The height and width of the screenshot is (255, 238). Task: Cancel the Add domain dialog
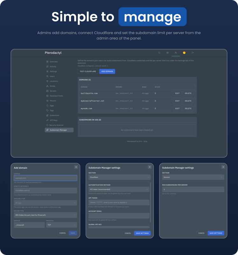[x=62, y=233]
